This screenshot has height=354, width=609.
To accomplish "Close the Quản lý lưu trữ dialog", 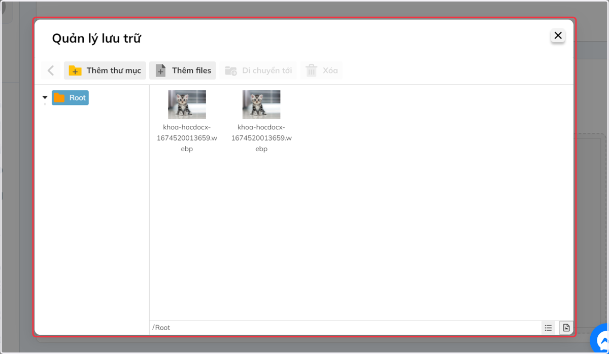I will [558, 36].
